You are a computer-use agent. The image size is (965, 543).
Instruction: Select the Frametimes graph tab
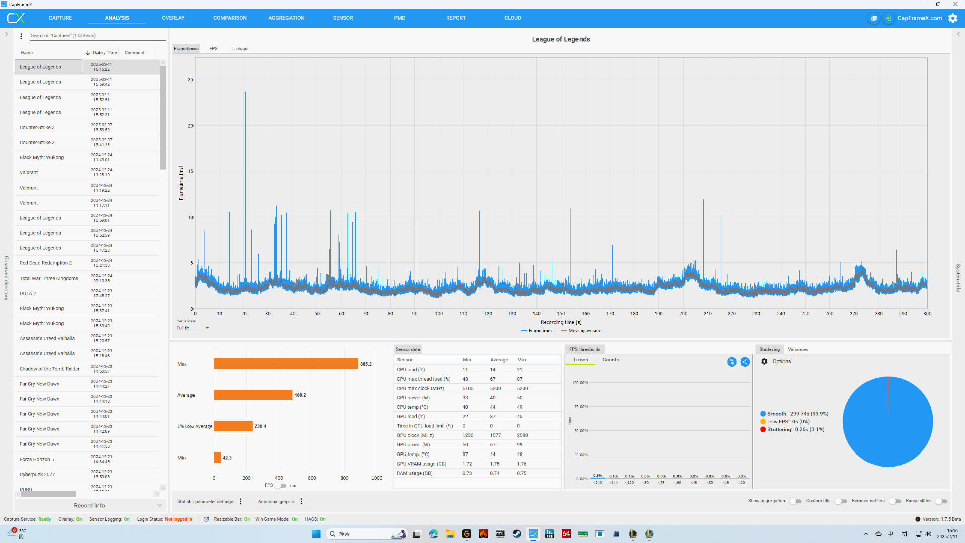[x=186, y=49]
